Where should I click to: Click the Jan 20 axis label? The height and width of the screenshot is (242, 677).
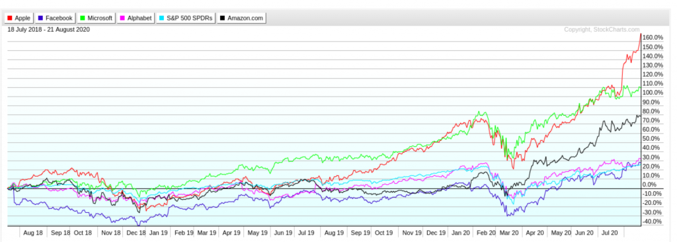pos(460,233)
